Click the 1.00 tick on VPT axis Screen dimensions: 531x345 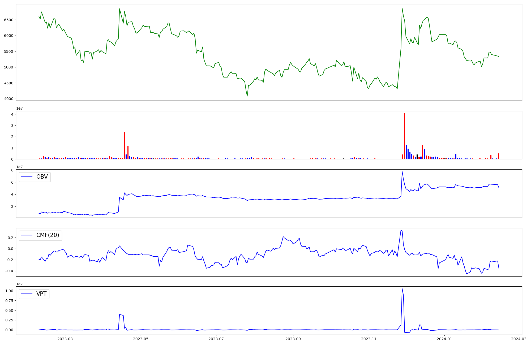click(9, 291)
